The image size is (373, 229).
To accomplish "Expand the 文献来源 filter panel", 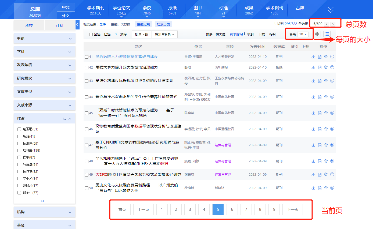I will point(45,105).
